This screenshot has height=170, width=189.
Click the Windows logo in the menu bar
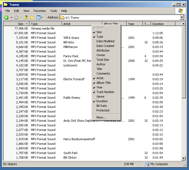pyautogui.click(x=180, y=11)
